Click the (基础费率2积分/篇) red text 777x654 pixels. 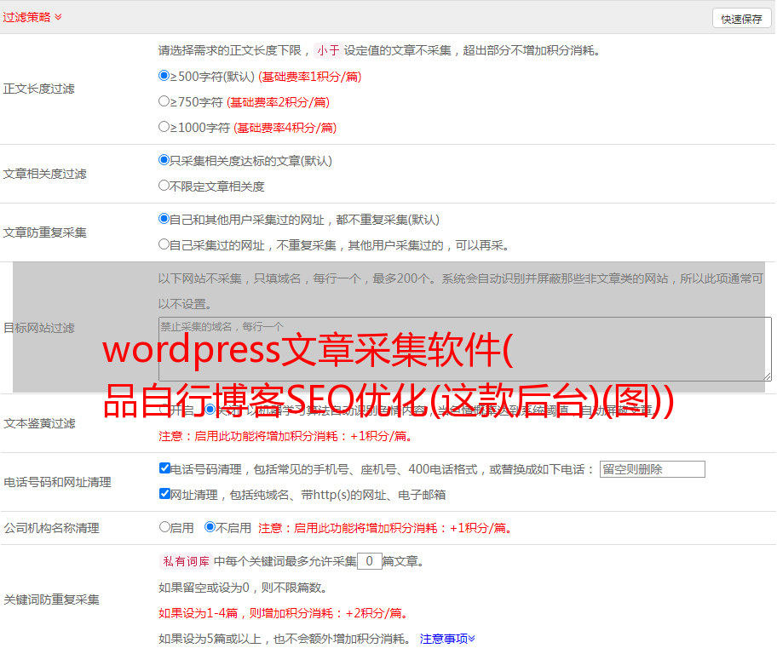coord(278,102)
